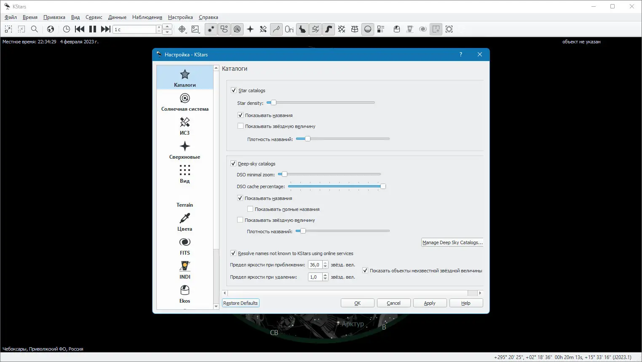Open the HiPS sky image overlay menu
The height and width of the screenshot is (362, 642).
click(195, 29)
